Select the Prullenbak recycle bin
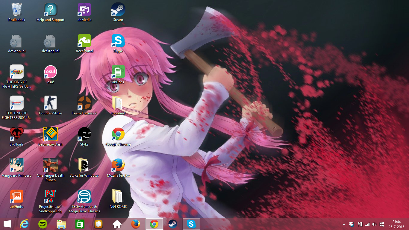Viewport: 409px width, 230px height. 16,10
